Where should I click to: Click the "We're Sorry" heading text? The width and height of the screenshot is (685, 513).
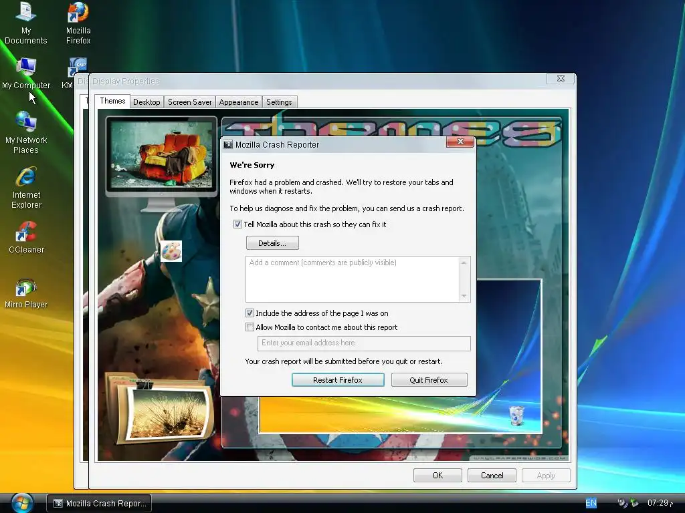[252, 166]
